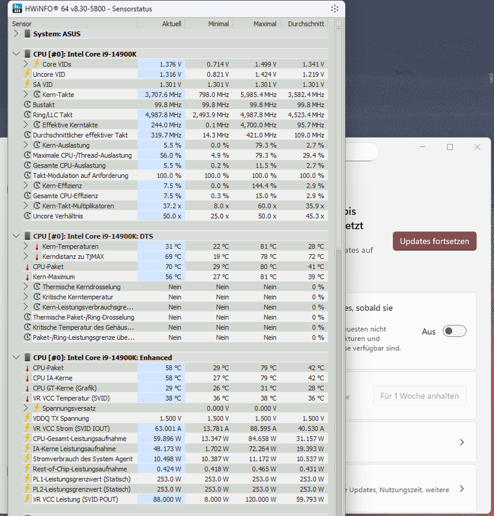Image resolution: width=494 pixels, height=516 pixels.
Task: Expand the Kern-Effizienz row
Action: [x=26, y=185]
